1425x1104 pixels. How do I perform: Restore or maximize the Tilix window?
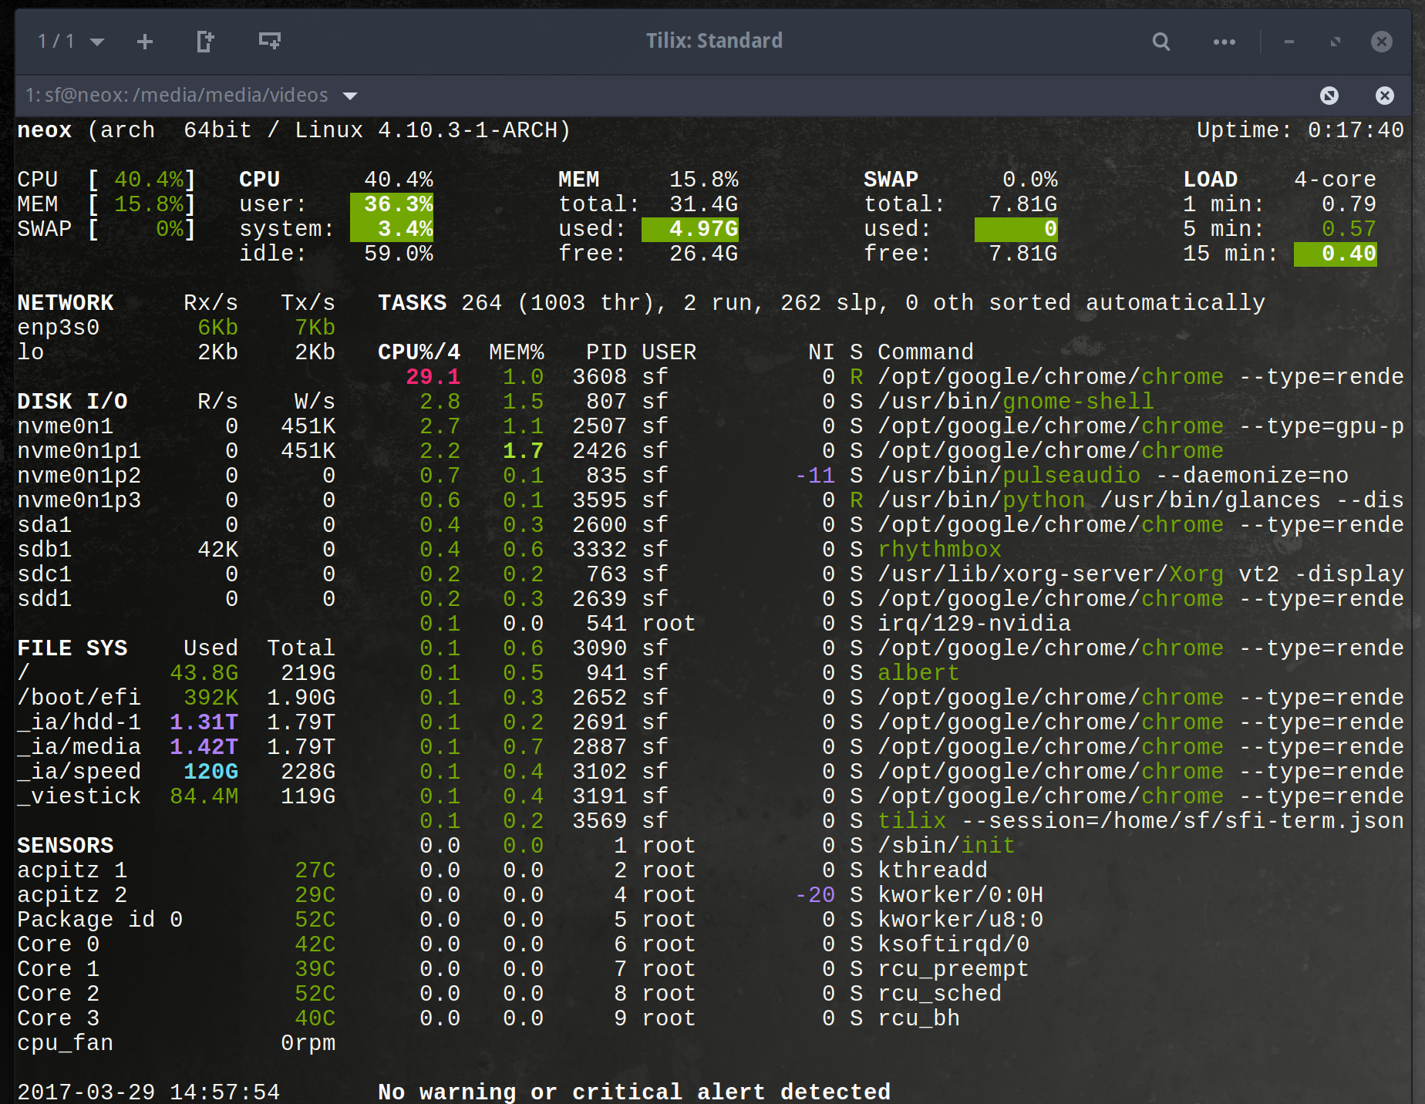[x=1336, y=42]
